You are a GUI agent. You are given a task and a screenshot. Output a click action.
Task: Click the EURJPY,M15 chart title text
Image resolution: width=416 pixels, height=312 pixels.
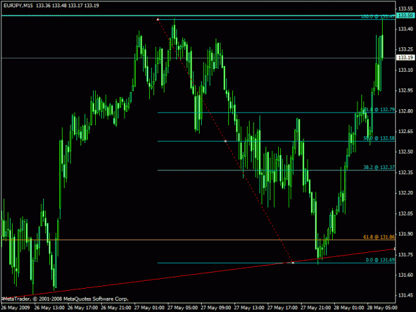click(18, 5)
